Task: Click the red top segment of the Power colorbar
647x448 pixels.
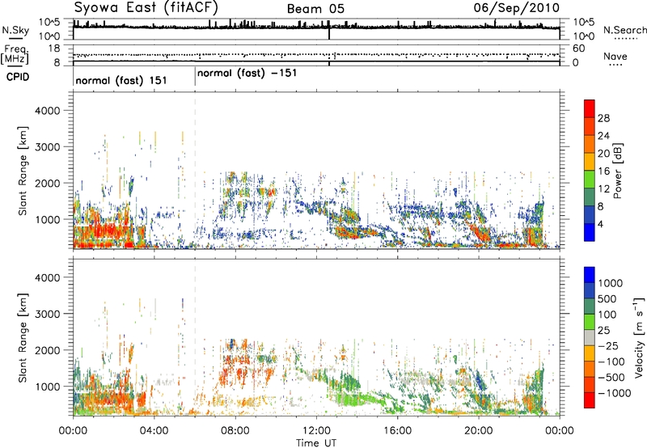Action: (590, 108)
